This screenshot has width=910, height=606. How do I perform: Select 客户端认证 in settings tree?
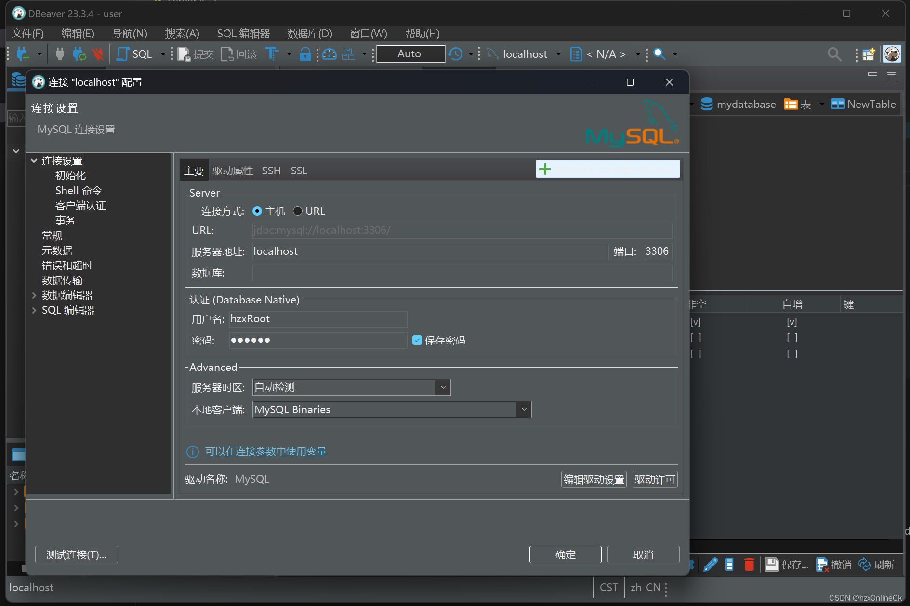pos(80,206)
